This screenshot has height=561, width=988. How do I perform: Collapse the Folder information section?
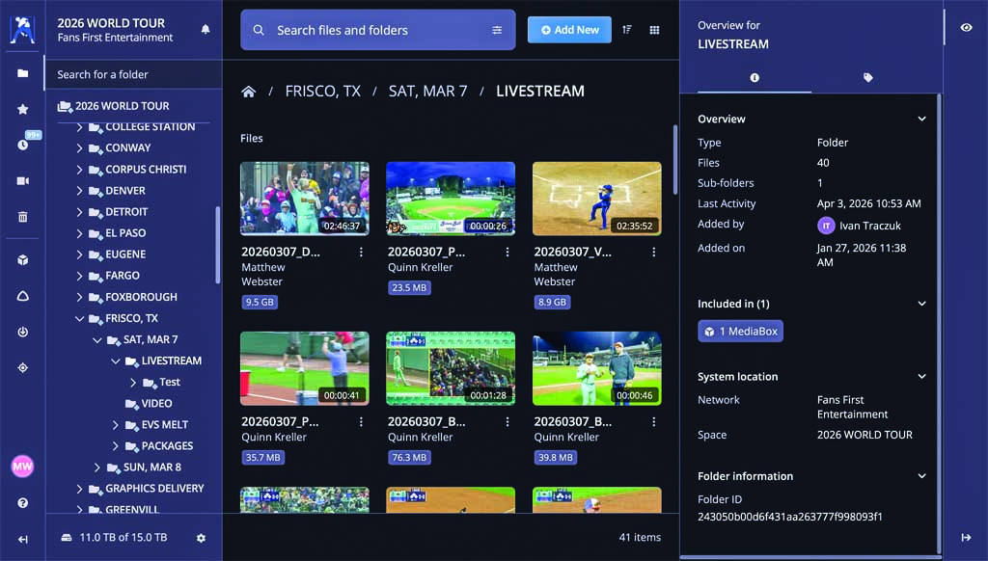921,476
